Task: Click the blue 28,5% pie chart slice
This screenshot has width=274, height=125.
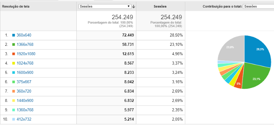Action: point(257,51)
